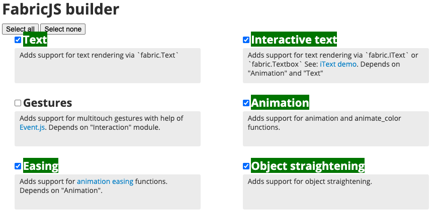This screenshot has height=215, width=443.
Task: Click the Text module heading label
Action: click(x=35, y=40)
